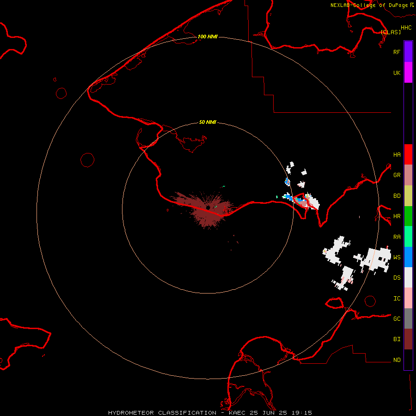
Task: Click the GR legend label
Action: pyautogui.click(x=397, y=175)
